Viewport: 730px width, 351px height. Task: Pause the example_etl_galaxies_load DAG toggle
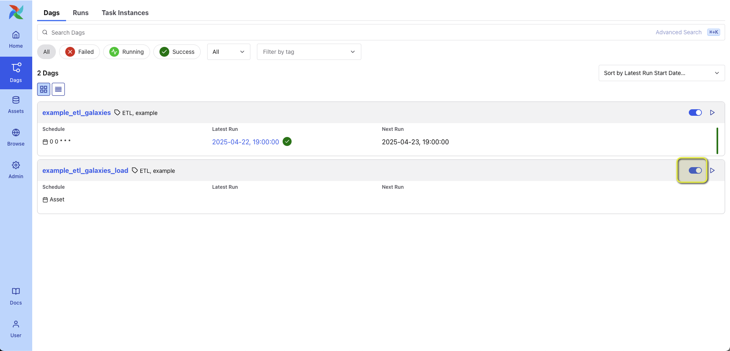[x=695, y=170]
